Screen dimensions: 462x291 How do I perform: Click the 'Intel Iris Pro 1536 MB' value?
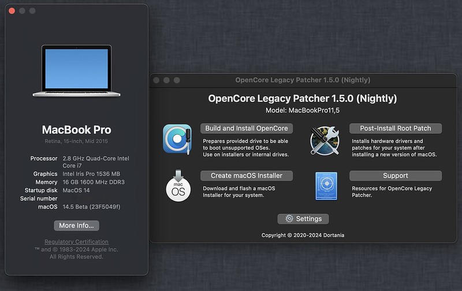(91, 174)
